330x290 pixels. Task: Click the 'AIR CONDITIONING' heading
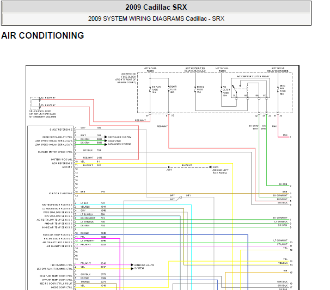point(42,35)
